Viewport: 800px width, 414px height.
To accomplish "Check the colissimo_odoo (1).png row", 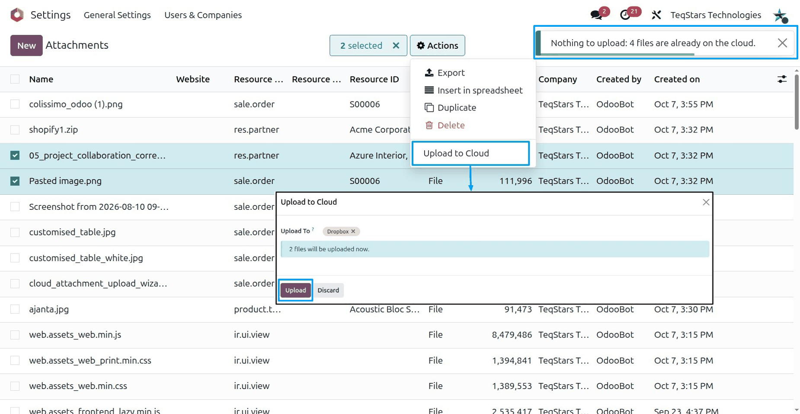I will (x=15, y=104).
